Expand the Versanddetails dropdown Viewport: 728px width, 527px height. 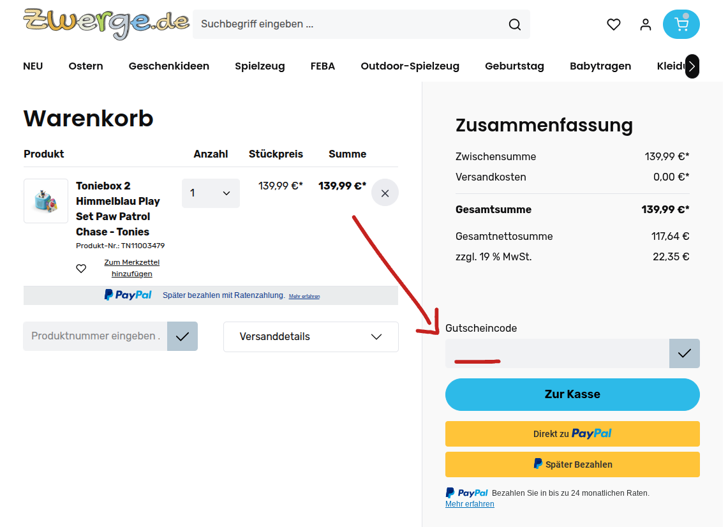[x=311, y=336]
